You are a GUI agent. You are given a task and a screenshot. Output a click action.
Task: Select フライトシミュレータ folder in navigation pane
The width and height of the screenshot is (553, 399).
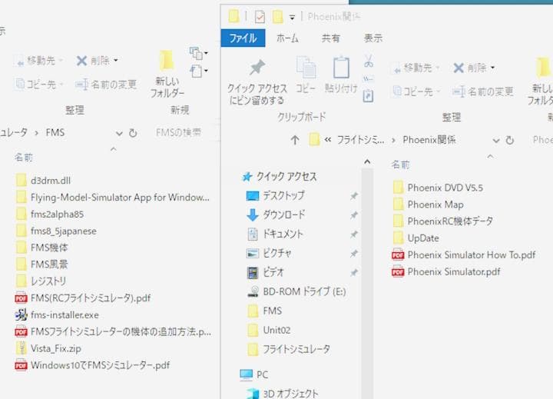pos(289,349)
